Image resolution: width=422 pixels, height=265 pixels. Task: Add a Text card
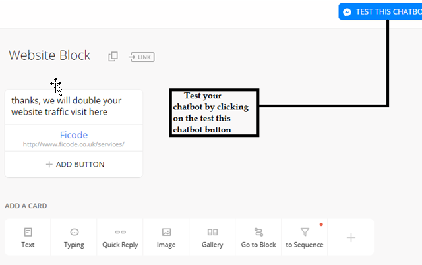pos(28,237)
